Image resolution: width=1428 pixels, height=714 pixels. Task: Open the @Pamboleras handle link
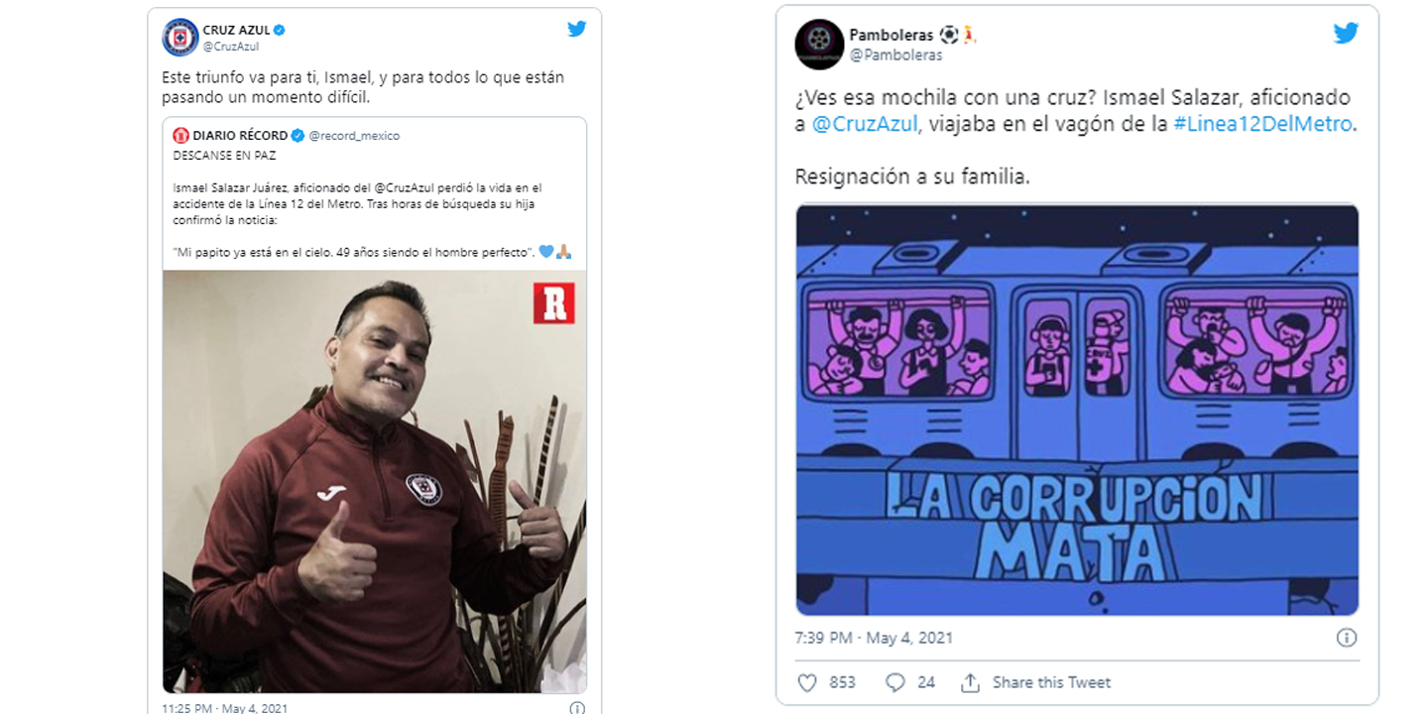coord(895,56)
